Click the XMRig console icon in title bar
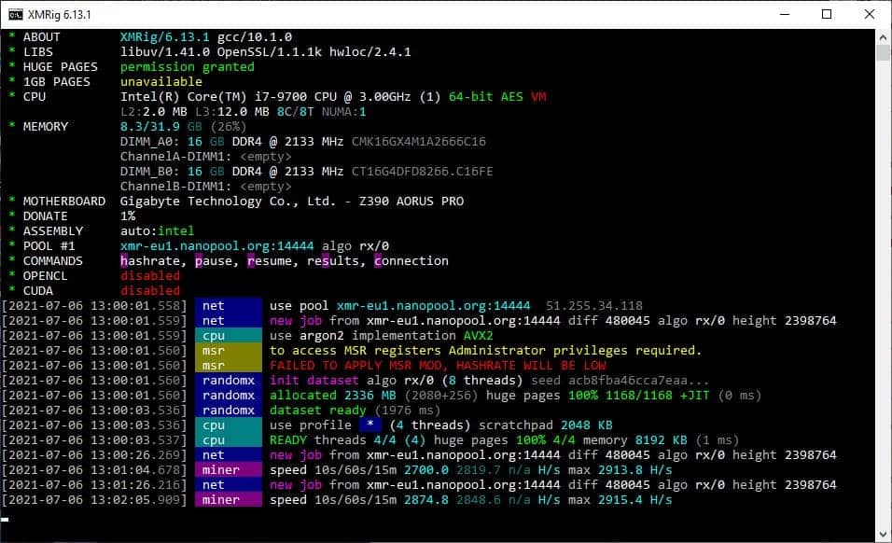 15,14
